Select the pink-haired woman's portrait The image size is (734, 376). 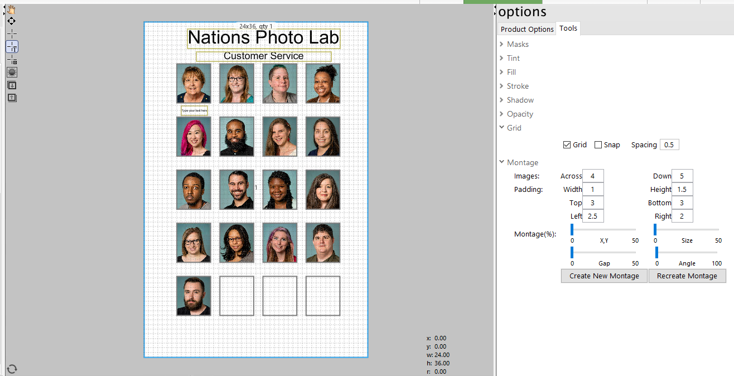[194, 136]
